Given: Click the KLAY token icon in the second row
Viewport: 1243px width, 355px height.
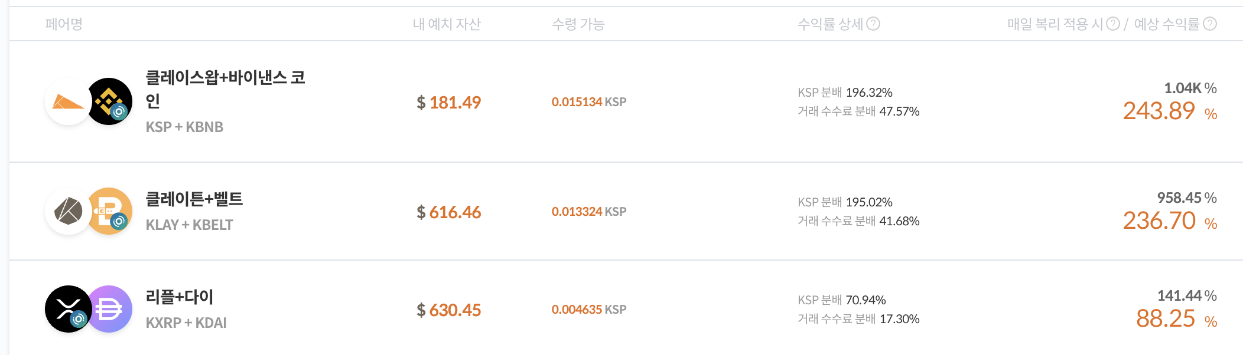Looking at the screenshot, I should (x=67, y=211).
